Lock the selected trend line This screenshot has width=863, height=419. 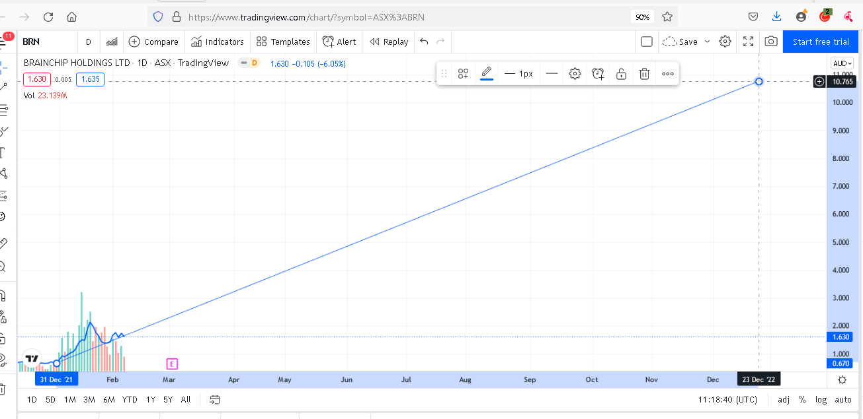coord(621,74)
